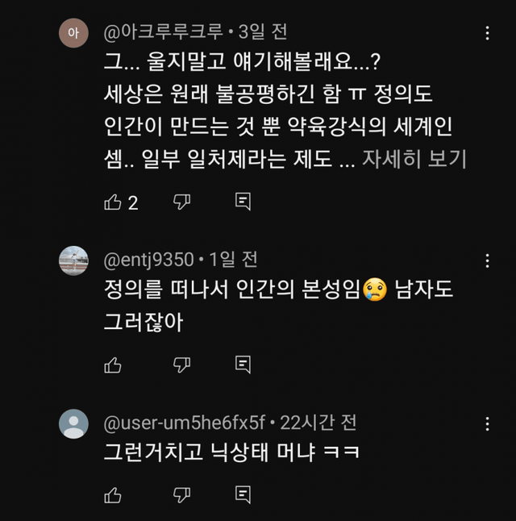Like the comment by @아크루루크루
516x521 pixels.
tap(113, 202)
